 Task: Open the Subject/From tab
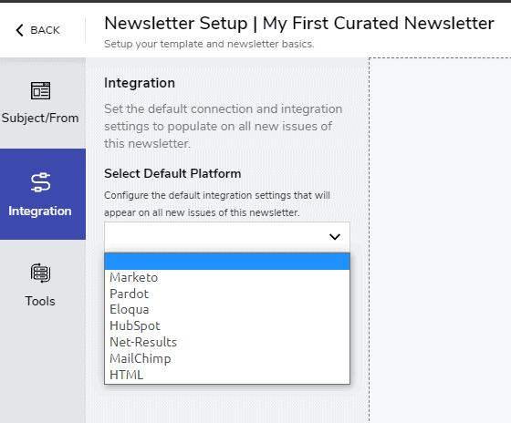pyautogui.click(x=43, y=103)
